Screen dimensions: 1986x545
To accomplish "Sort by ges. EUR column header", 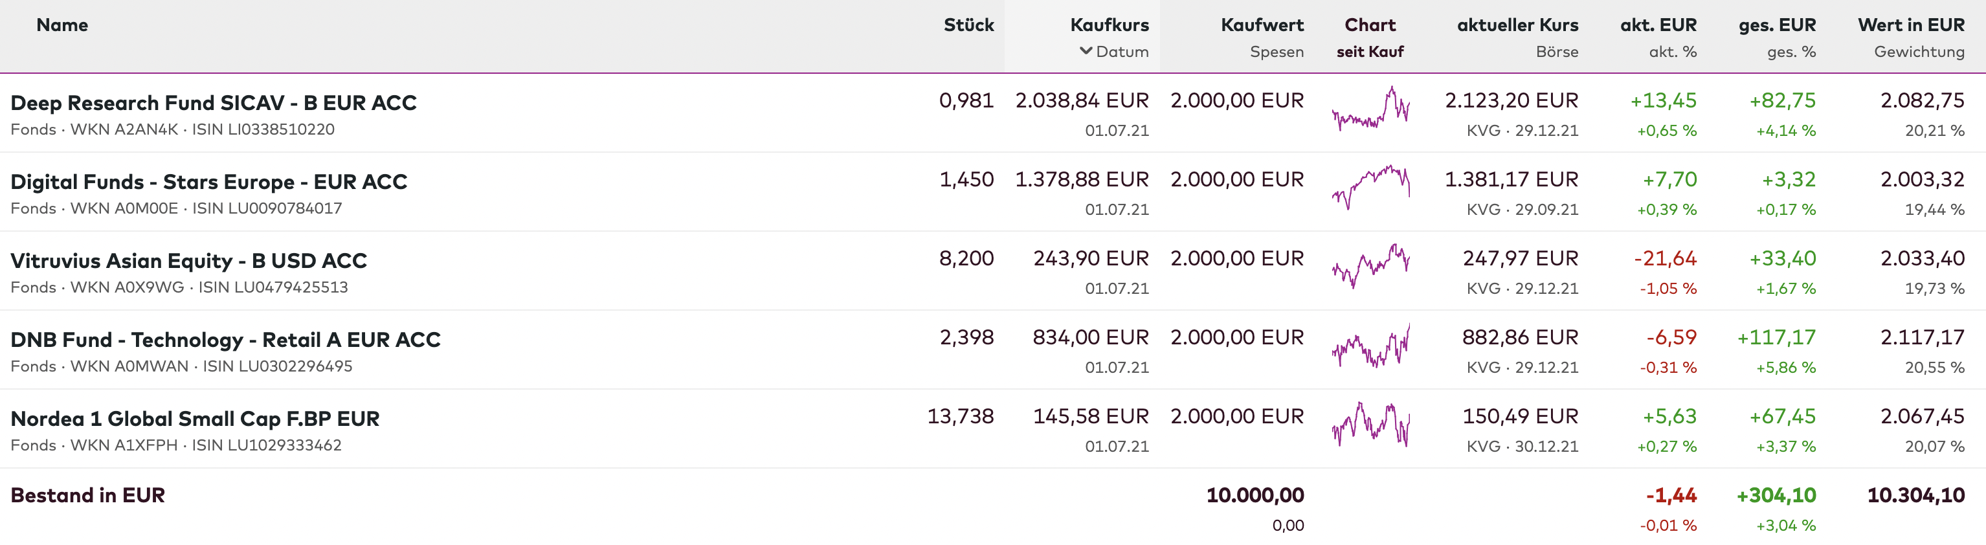I will [1776, 25].
